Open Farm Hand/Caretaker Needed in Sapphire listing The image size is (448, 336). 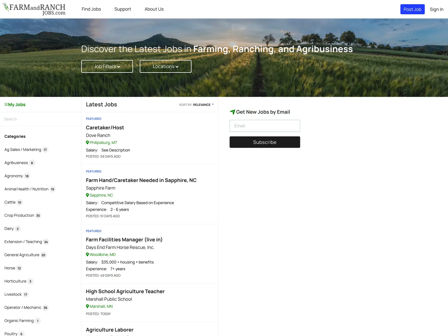[141, 180]
